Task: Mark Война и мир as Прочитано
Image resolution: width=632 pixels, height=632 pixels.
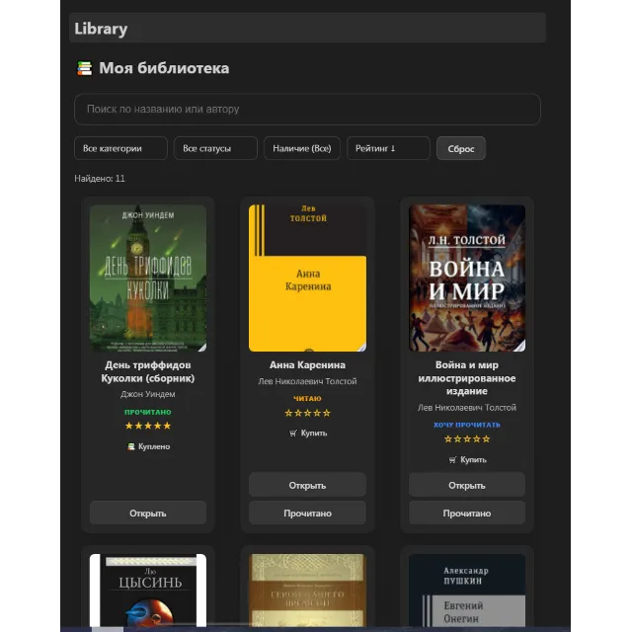Action: (x=467, y=513)
